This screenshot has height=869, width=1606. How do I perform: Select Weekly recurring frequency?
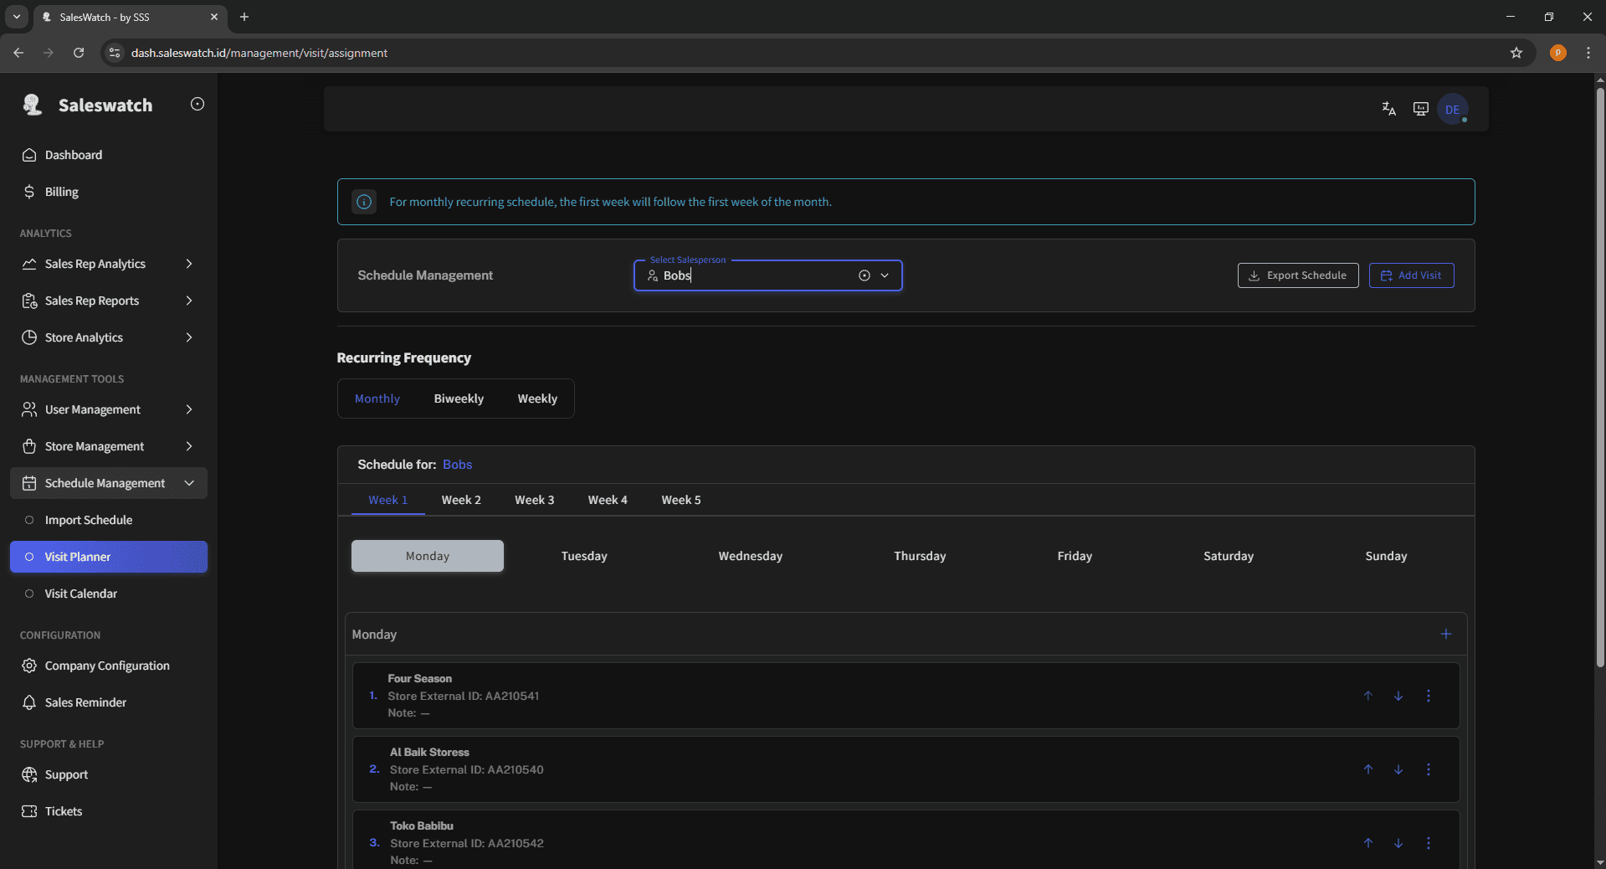[x=536, y=399]
